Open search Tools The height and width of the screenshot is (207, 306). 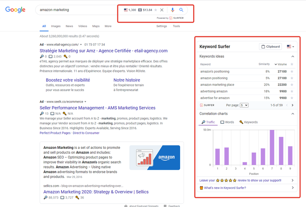pyautogui.click(x=176, y=26)
